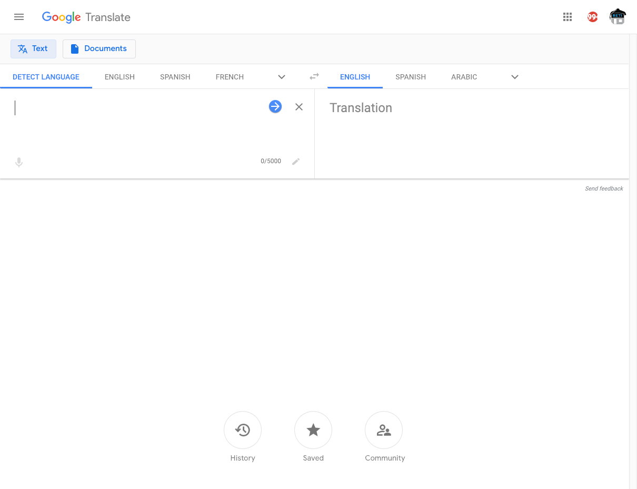Screen dimensions: 637x489
Task: Open the Google account avatar menu
Action: click(617, 16)
